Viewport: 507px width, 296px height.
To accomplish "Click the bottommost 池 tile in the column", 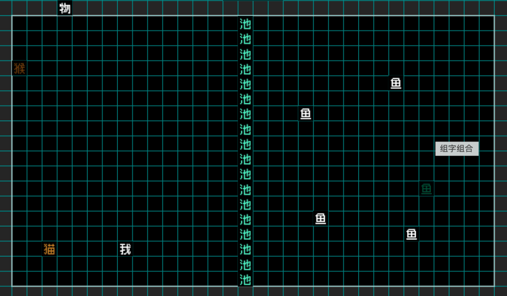I will pos(246,280).
